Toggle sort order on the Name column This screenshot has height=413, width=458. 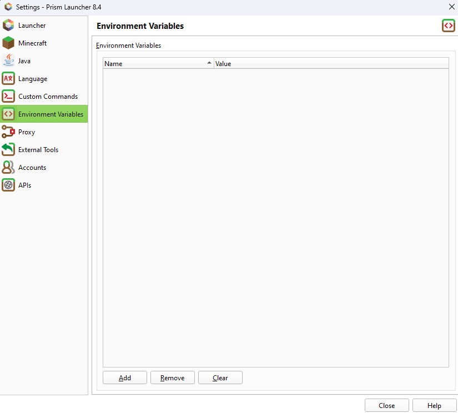pyautogui.click(x=158, y=63)
